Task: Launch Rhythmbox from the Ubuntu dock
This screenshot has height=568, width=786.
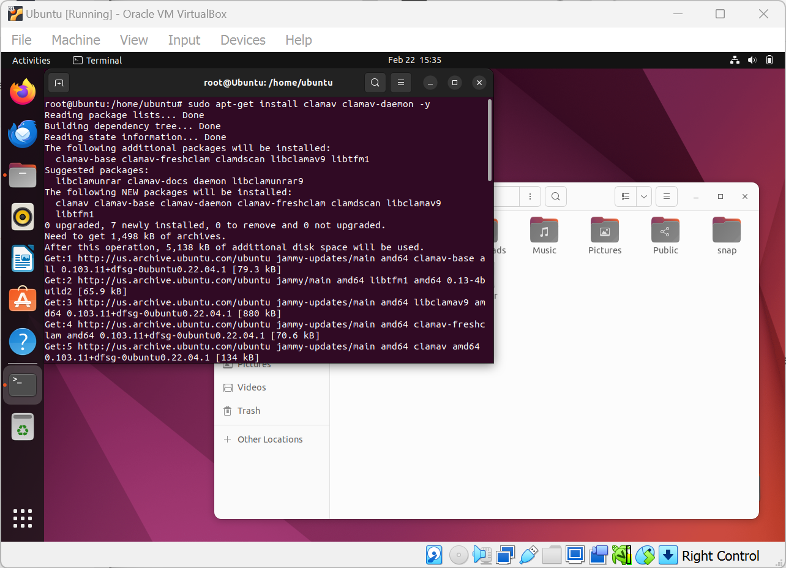Action: (x=23, y=217)
